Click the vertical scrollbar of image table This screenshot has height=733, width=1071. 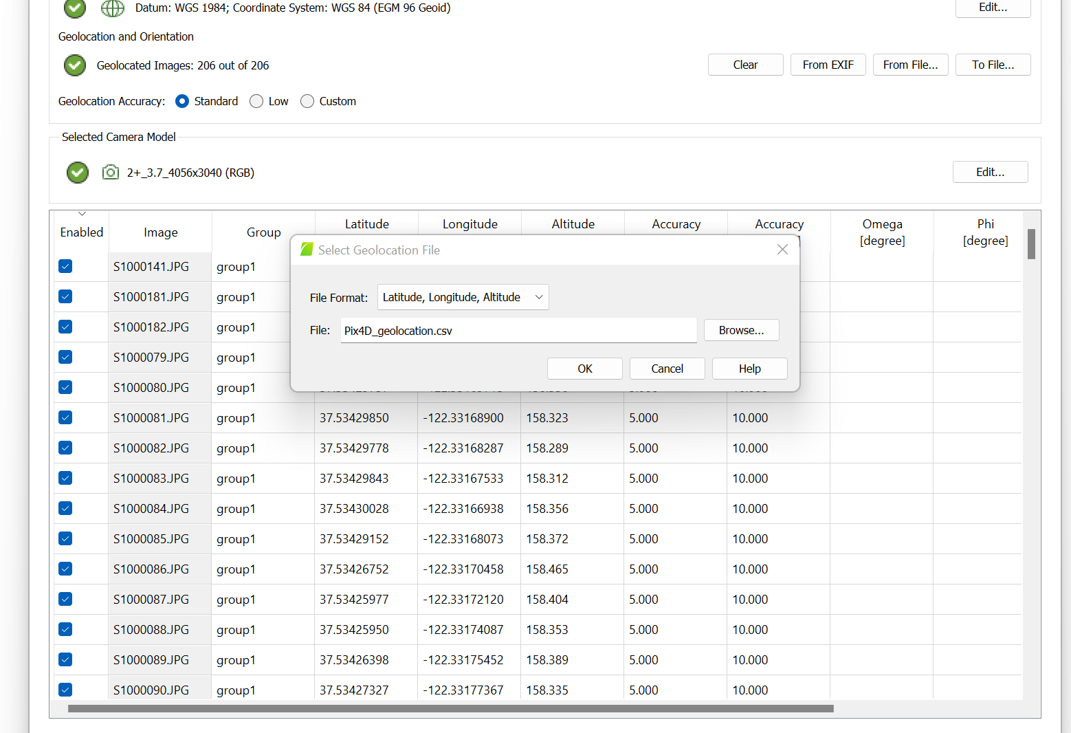point(1031,244)
